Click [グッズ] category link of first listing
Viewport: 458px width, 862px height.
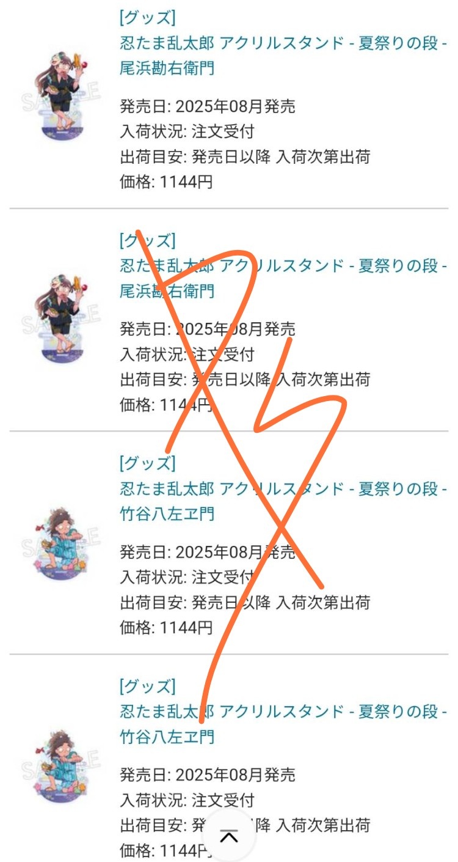pyautogui.click(x=148, y=17)
